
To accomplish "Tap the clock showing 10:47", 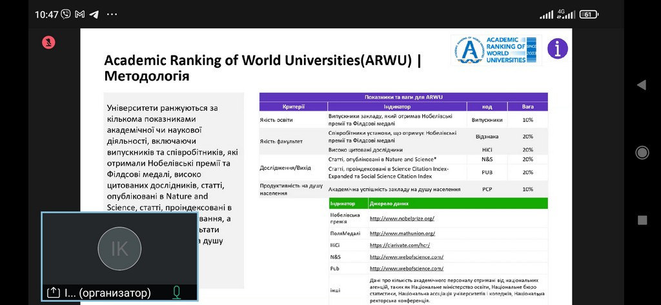I will (x=46, y=14).
